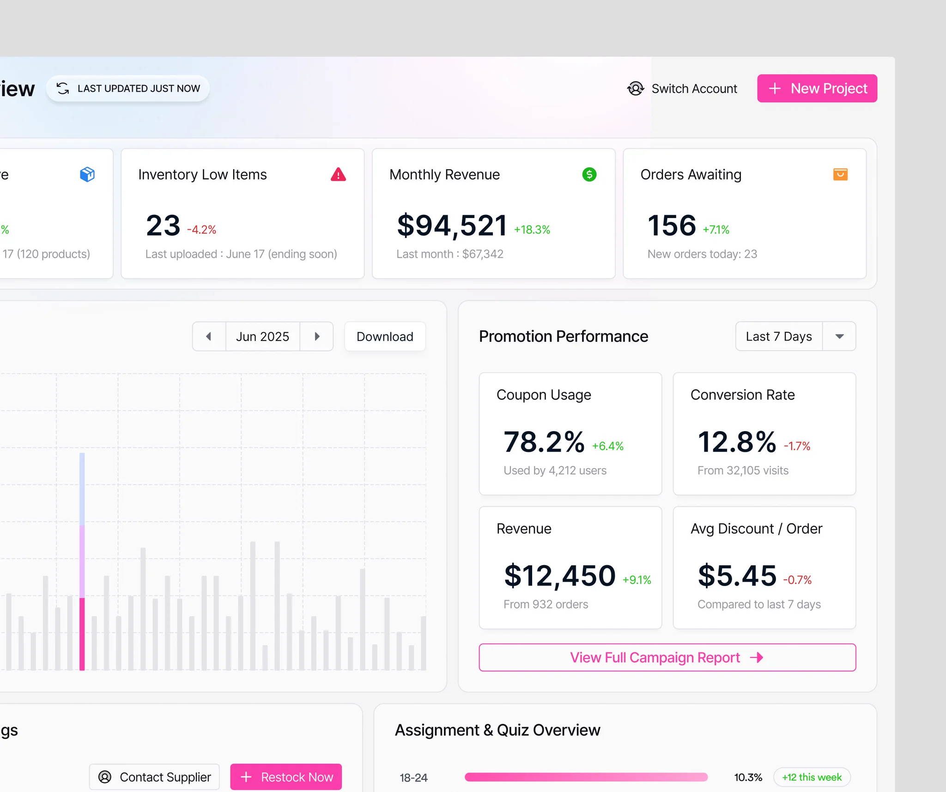The image size is (946, 792).
Task: Click the orange Orders Awaiting bag icon
Action: click(840, 174)
